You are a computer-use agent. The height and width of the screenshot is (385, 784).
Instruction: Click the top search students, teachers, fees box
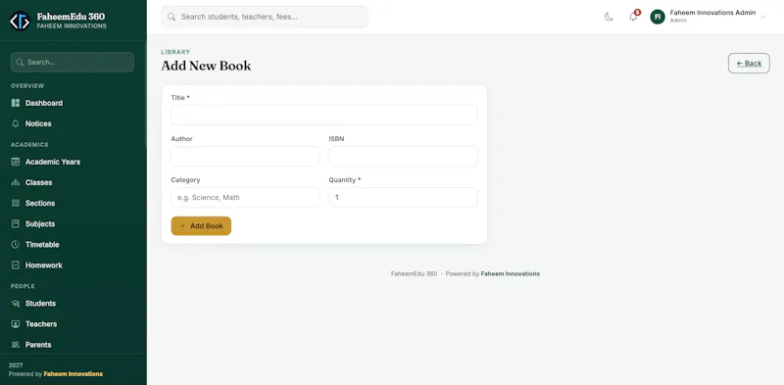pos(265,17)
